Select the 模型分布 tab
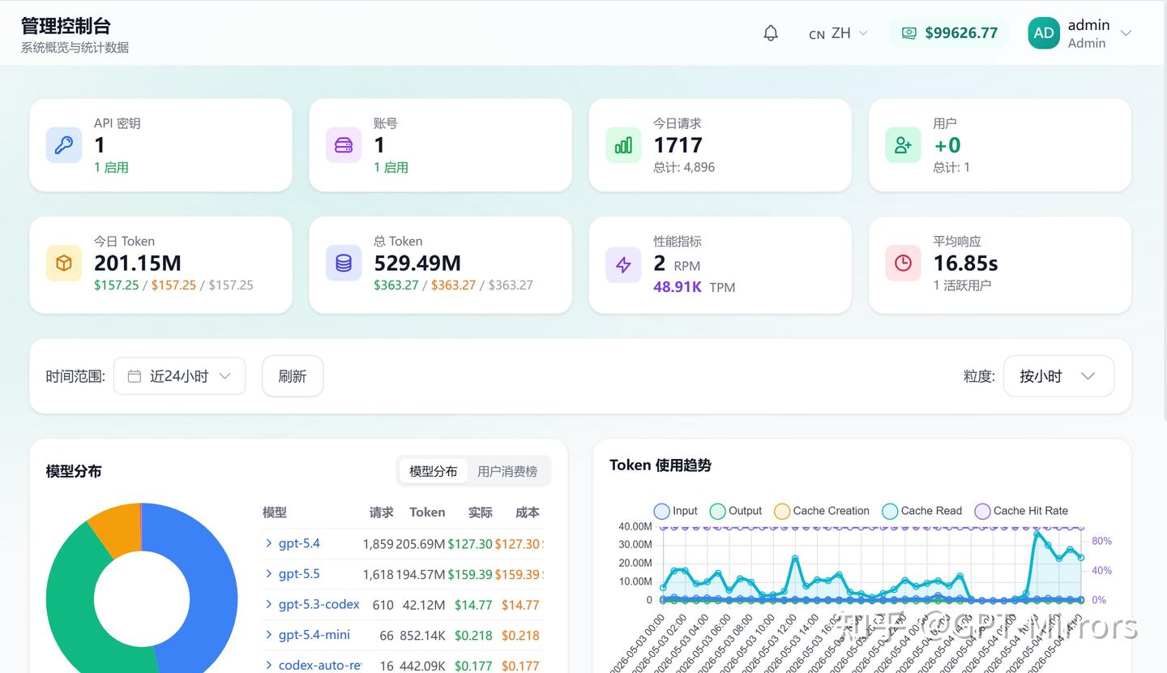The width and height of the screenshot is (1167, 673). pyautogui.click(x=433, y=471)
